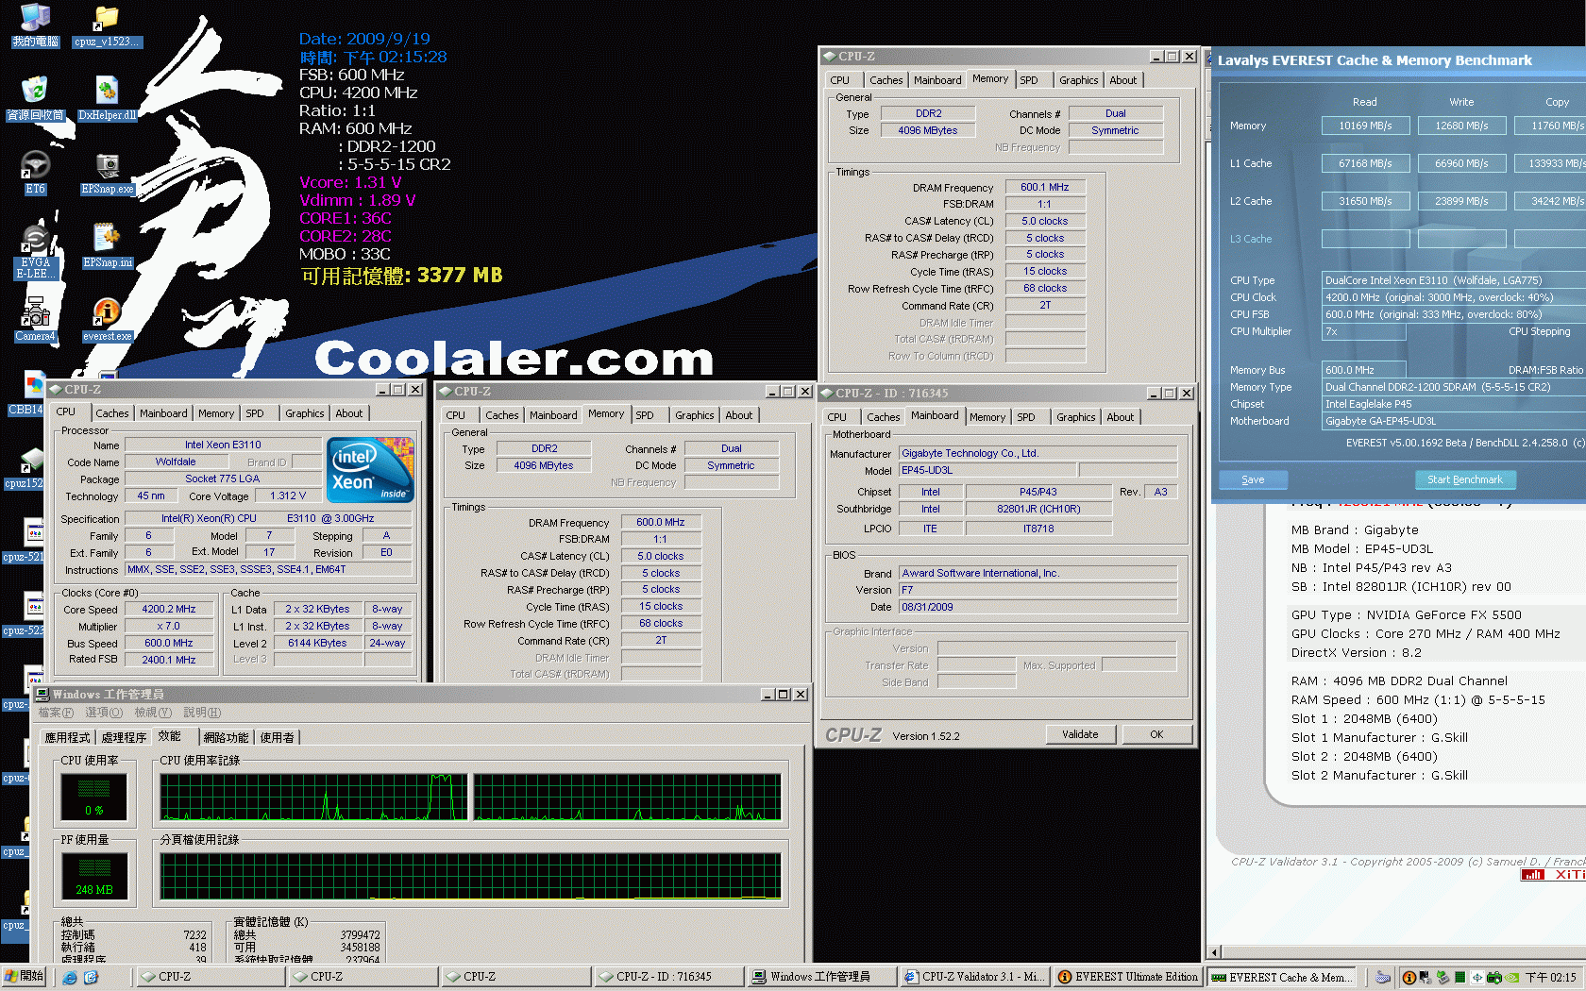Switch to 網路功能 tab in Task Manager
This screenshot has height=991, width=1586.
226,738
